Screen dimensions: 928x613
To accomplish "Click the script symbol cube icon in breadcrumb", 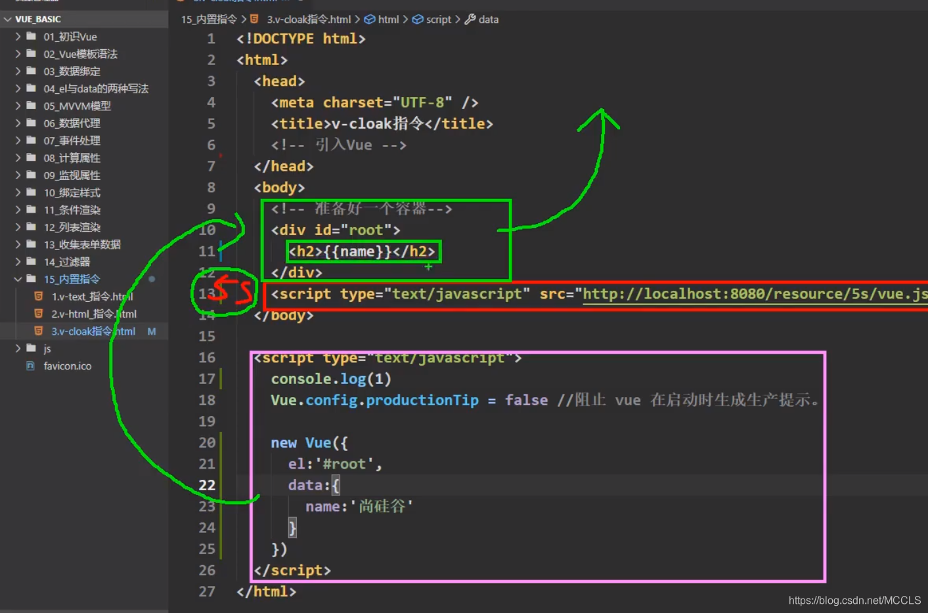I will (x=418, y=20).
